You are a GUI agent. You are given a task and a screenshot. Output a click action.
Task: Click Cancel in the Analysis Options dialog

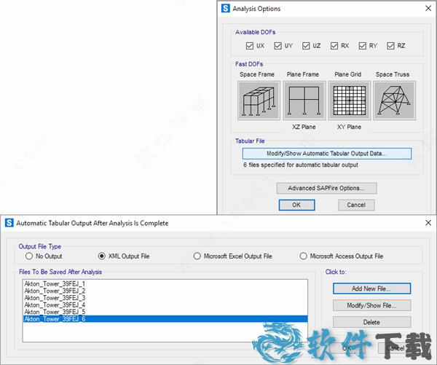[x=356, y=205]
